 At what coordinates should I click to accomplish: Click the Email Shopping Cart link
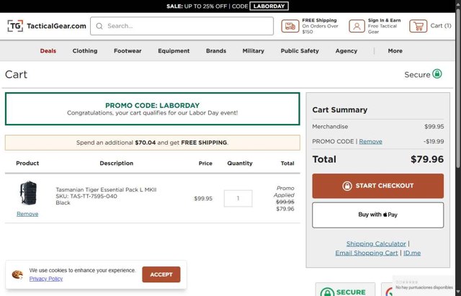point(367,253)
